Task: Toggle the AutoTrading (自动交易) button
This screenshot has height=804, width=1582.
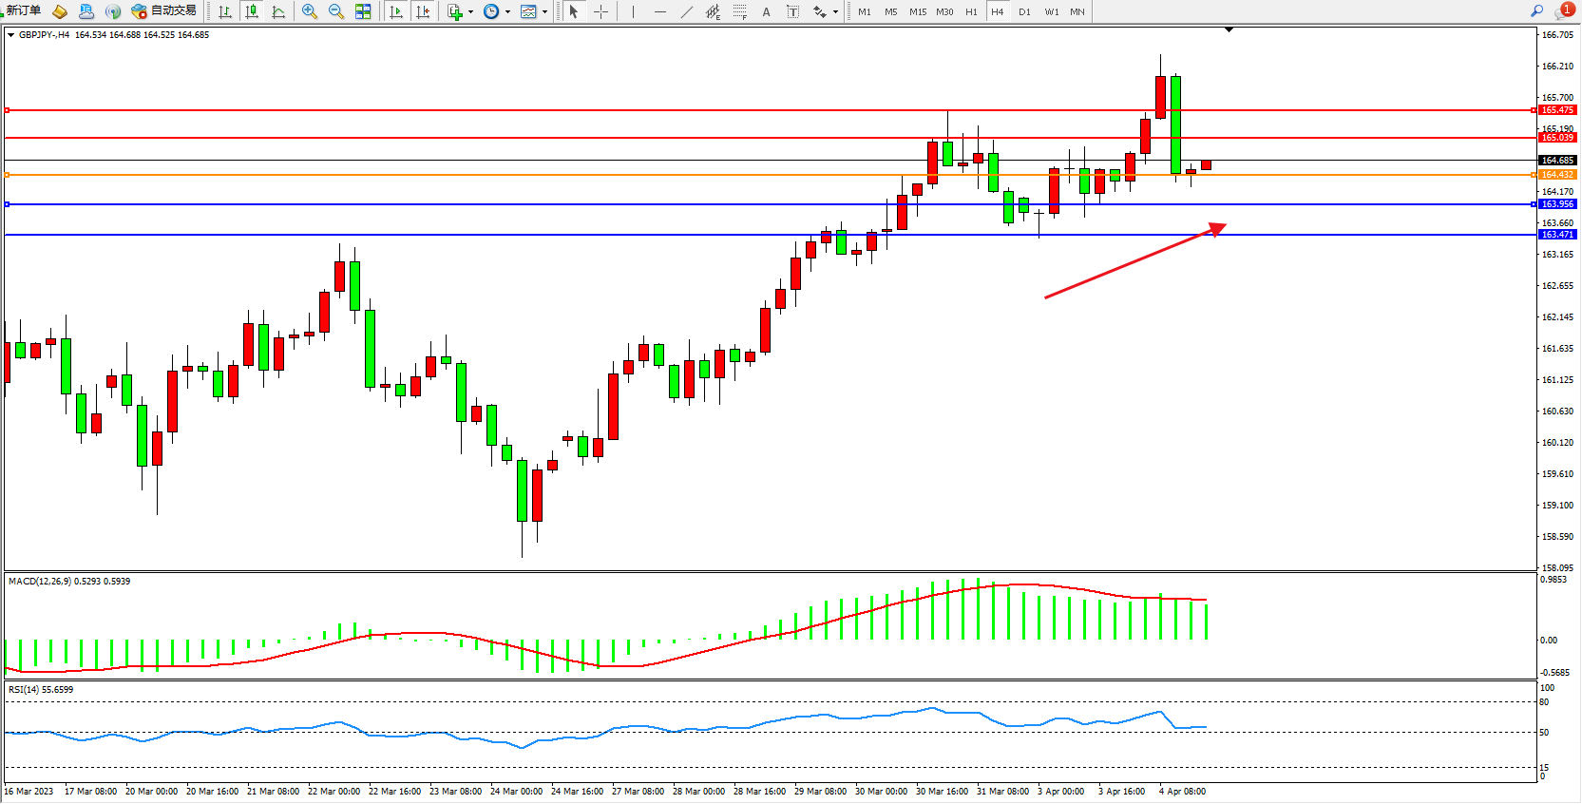Action: pyautogui.click(x=163, y=10)
